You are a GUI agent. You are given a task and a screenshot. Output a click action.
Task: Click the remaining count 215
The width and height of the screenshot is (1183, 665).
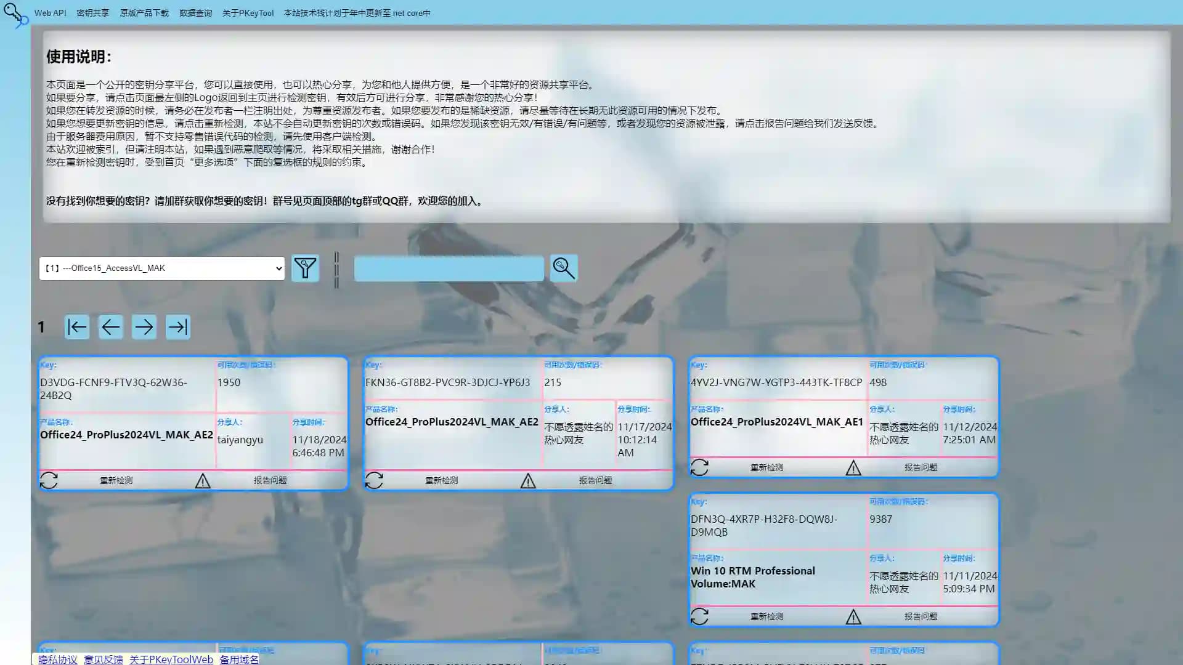(553, 382)
